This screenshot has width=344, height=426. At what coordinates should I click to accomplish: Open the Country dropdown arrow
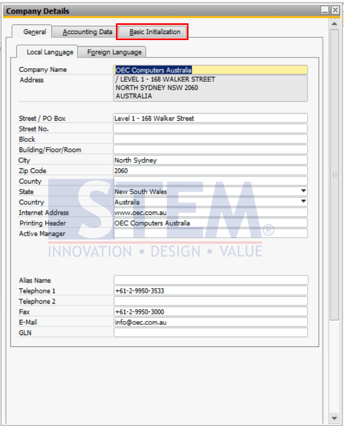pyautogui.click(x=303, y=202)
